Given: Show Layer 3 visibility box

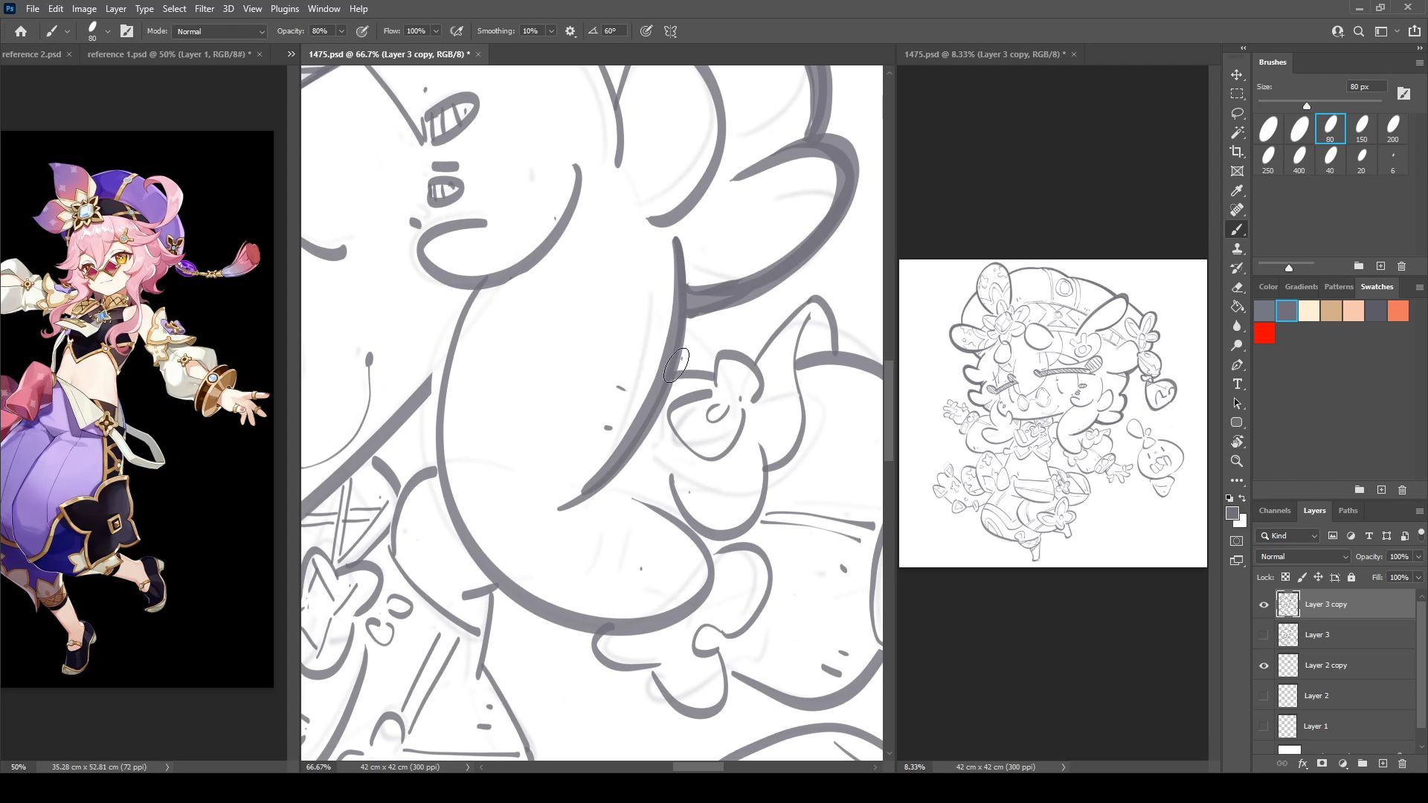Looking at the screenshot, I should click(x=1264, y=635).
